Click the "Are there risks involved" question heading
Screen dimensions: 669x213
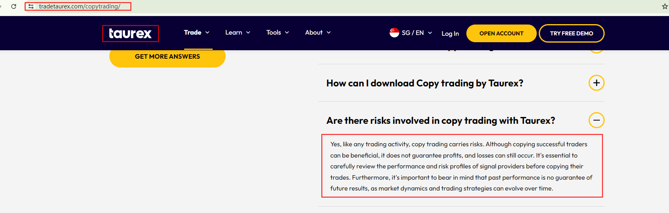click(441, 121)
